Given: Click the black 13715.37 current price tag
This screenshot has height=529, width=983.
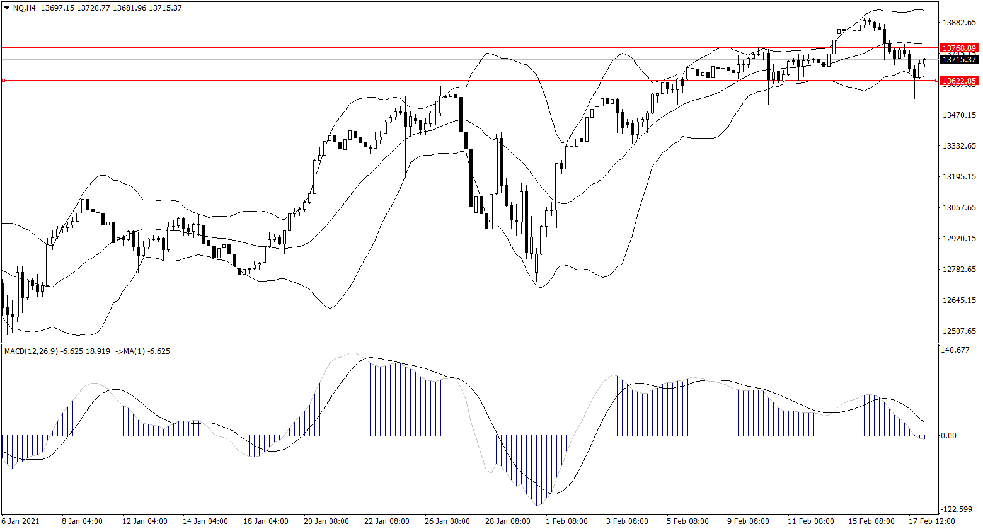Looking at the screenshot, I should [x=958, y=59].
